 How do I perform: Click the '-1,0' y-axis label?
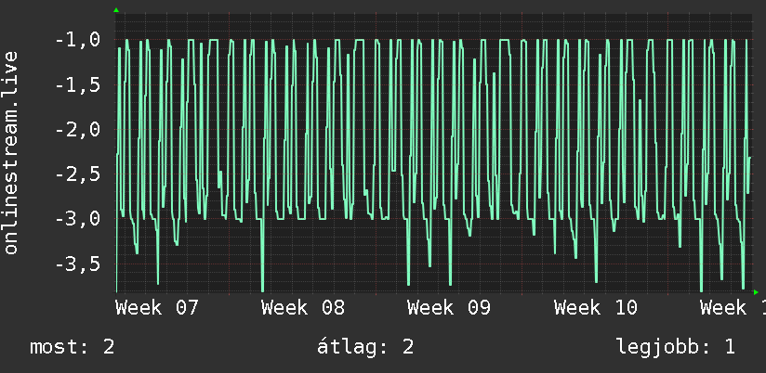78,40
